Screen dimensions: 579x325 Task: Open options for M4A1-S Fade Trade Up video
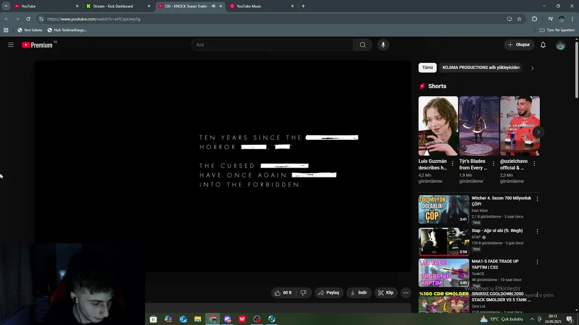(x=537, y=262)
